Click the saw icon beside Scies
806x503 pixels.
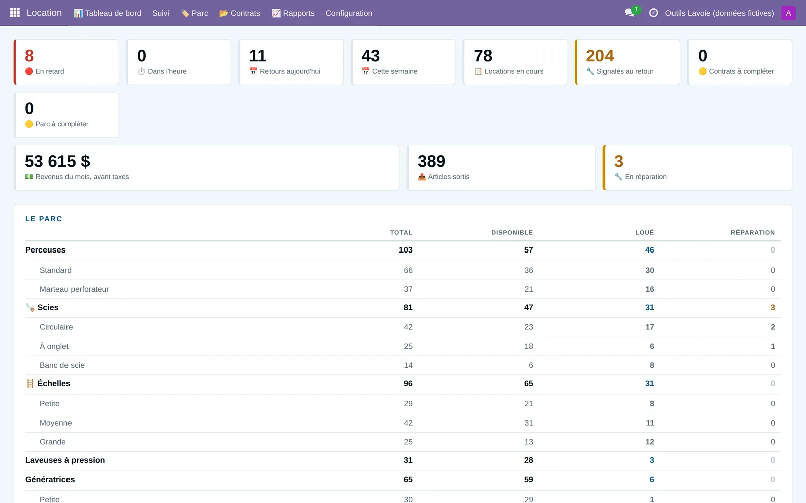tap(30, 307)
